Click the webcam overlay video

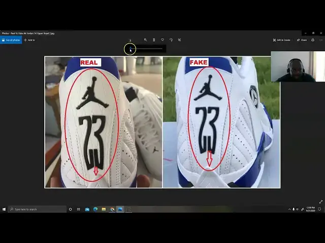tap(298, 66)
